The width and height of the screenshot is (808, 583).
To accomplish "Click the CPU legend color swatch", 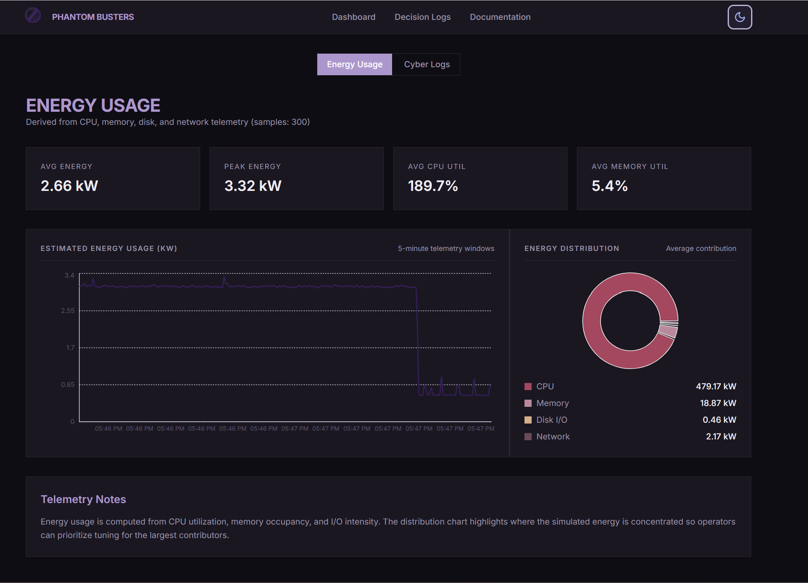I will [528, 387].
